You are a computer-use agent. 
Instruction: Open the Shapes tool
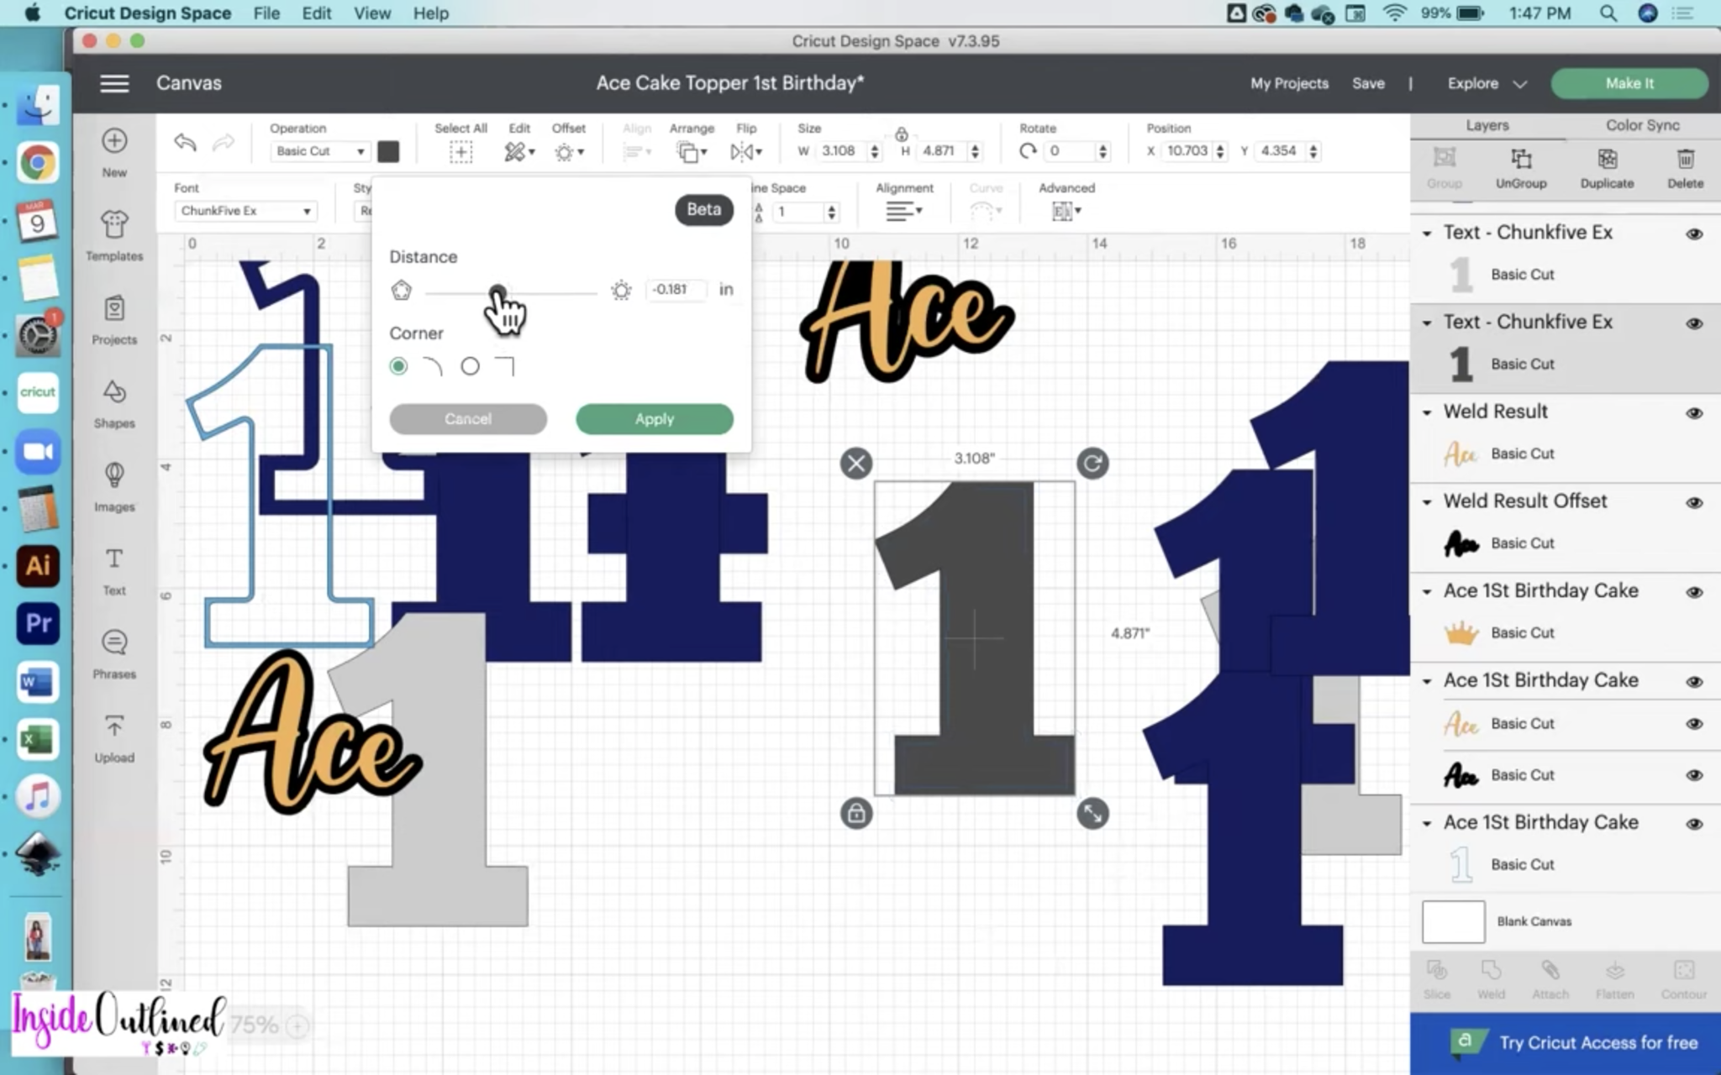pyautogui.click(x=114, y=403)
